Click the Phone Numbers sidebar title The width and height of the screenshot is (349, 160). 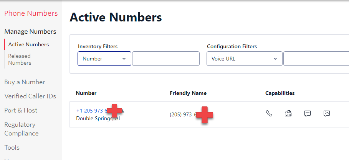[x=31, y=13]
